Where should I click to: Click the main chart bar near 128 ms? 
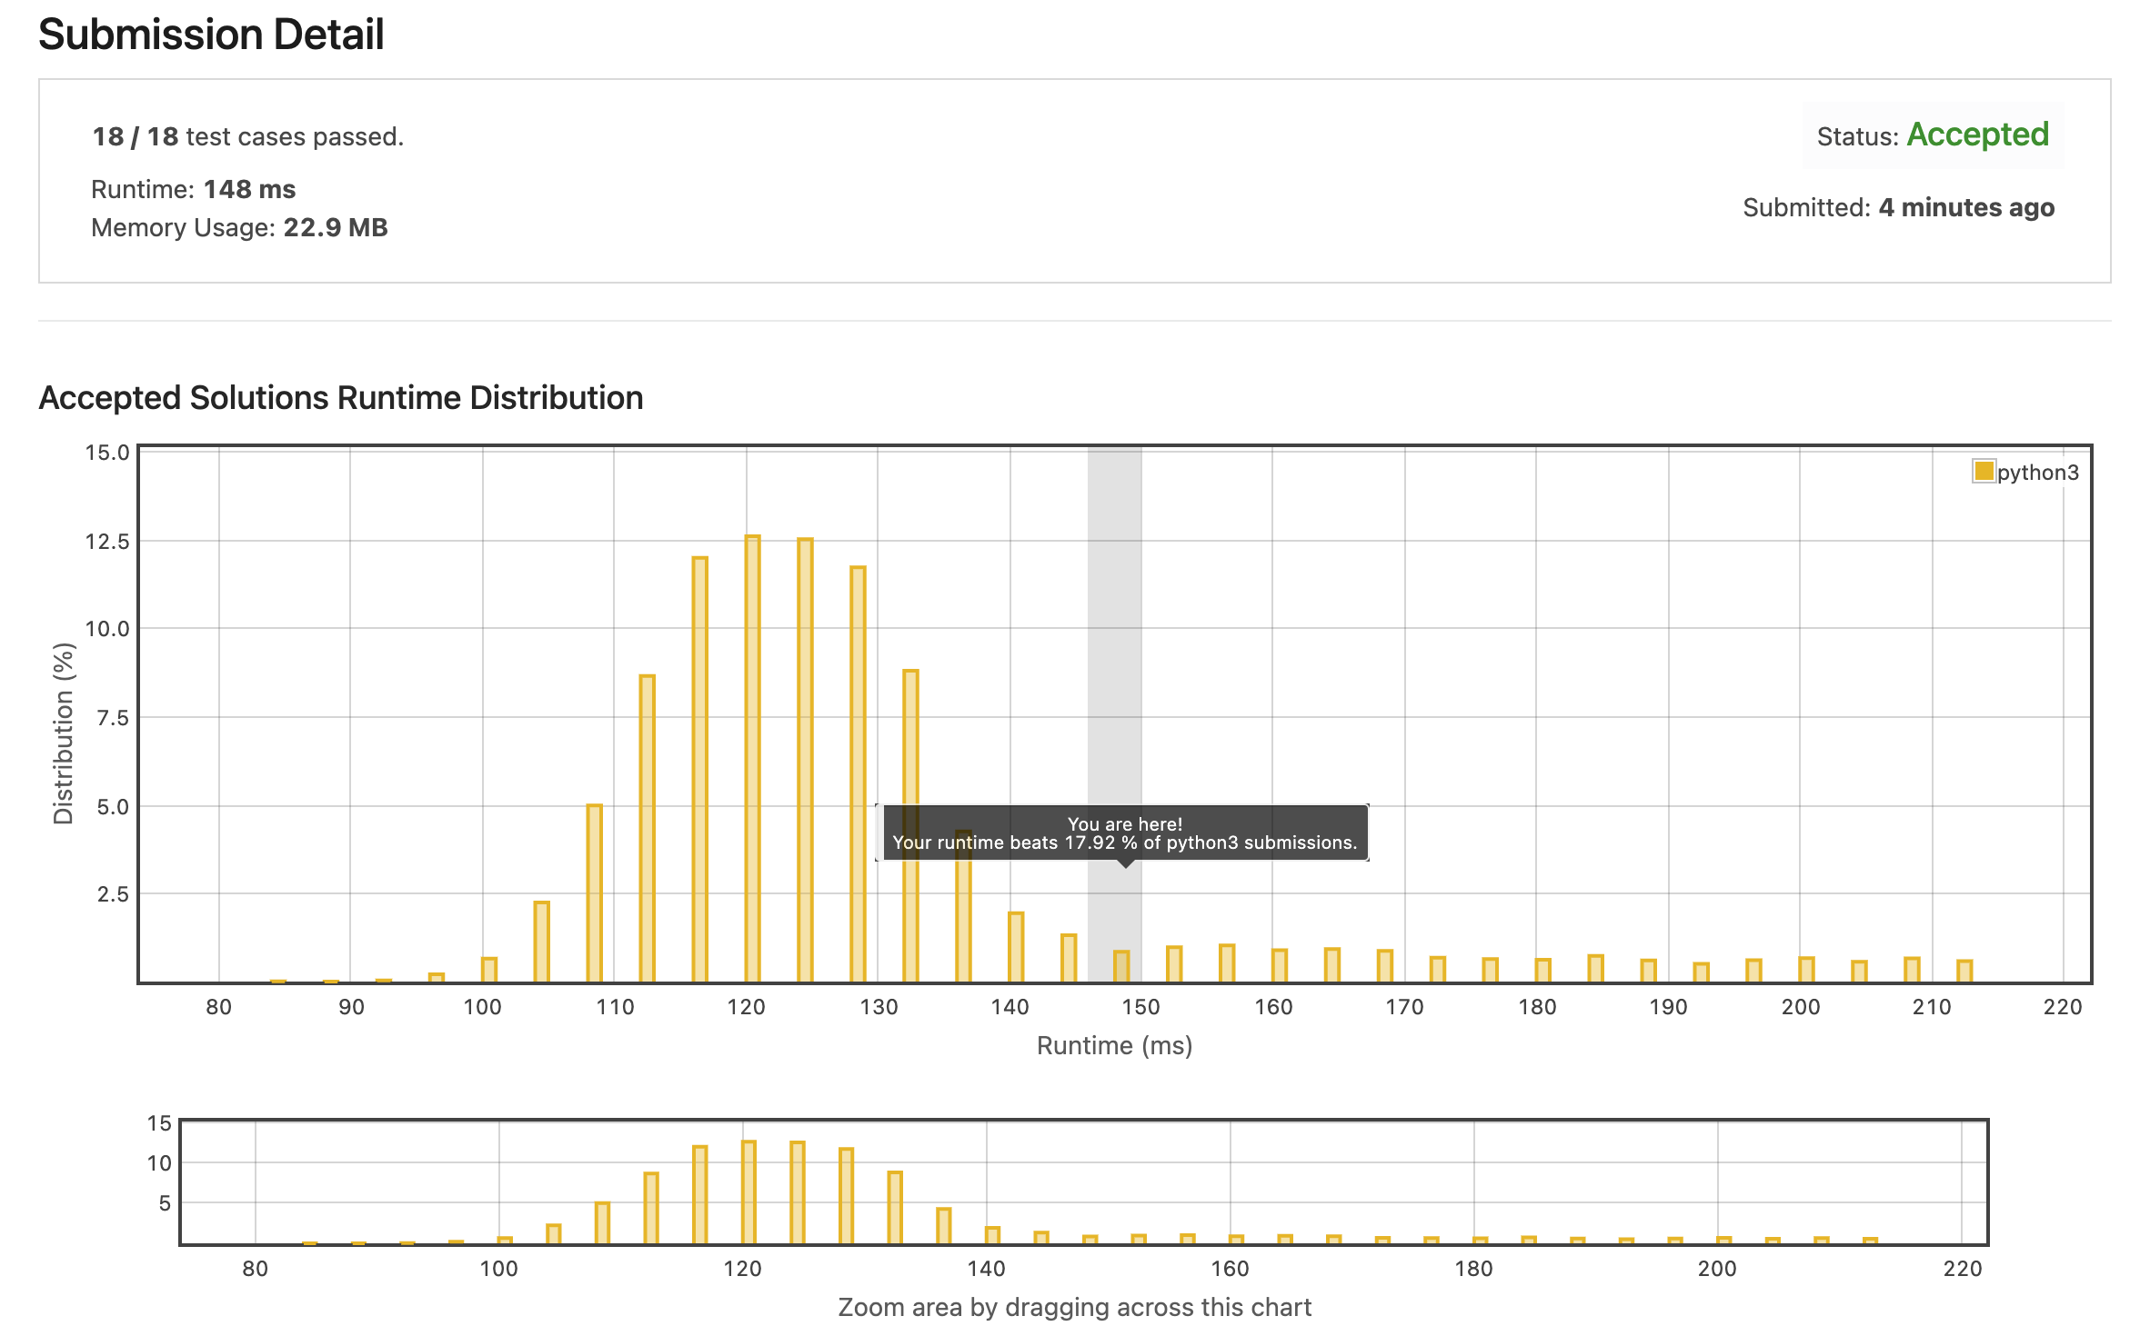pyautogui.click(x=858, y=774)
